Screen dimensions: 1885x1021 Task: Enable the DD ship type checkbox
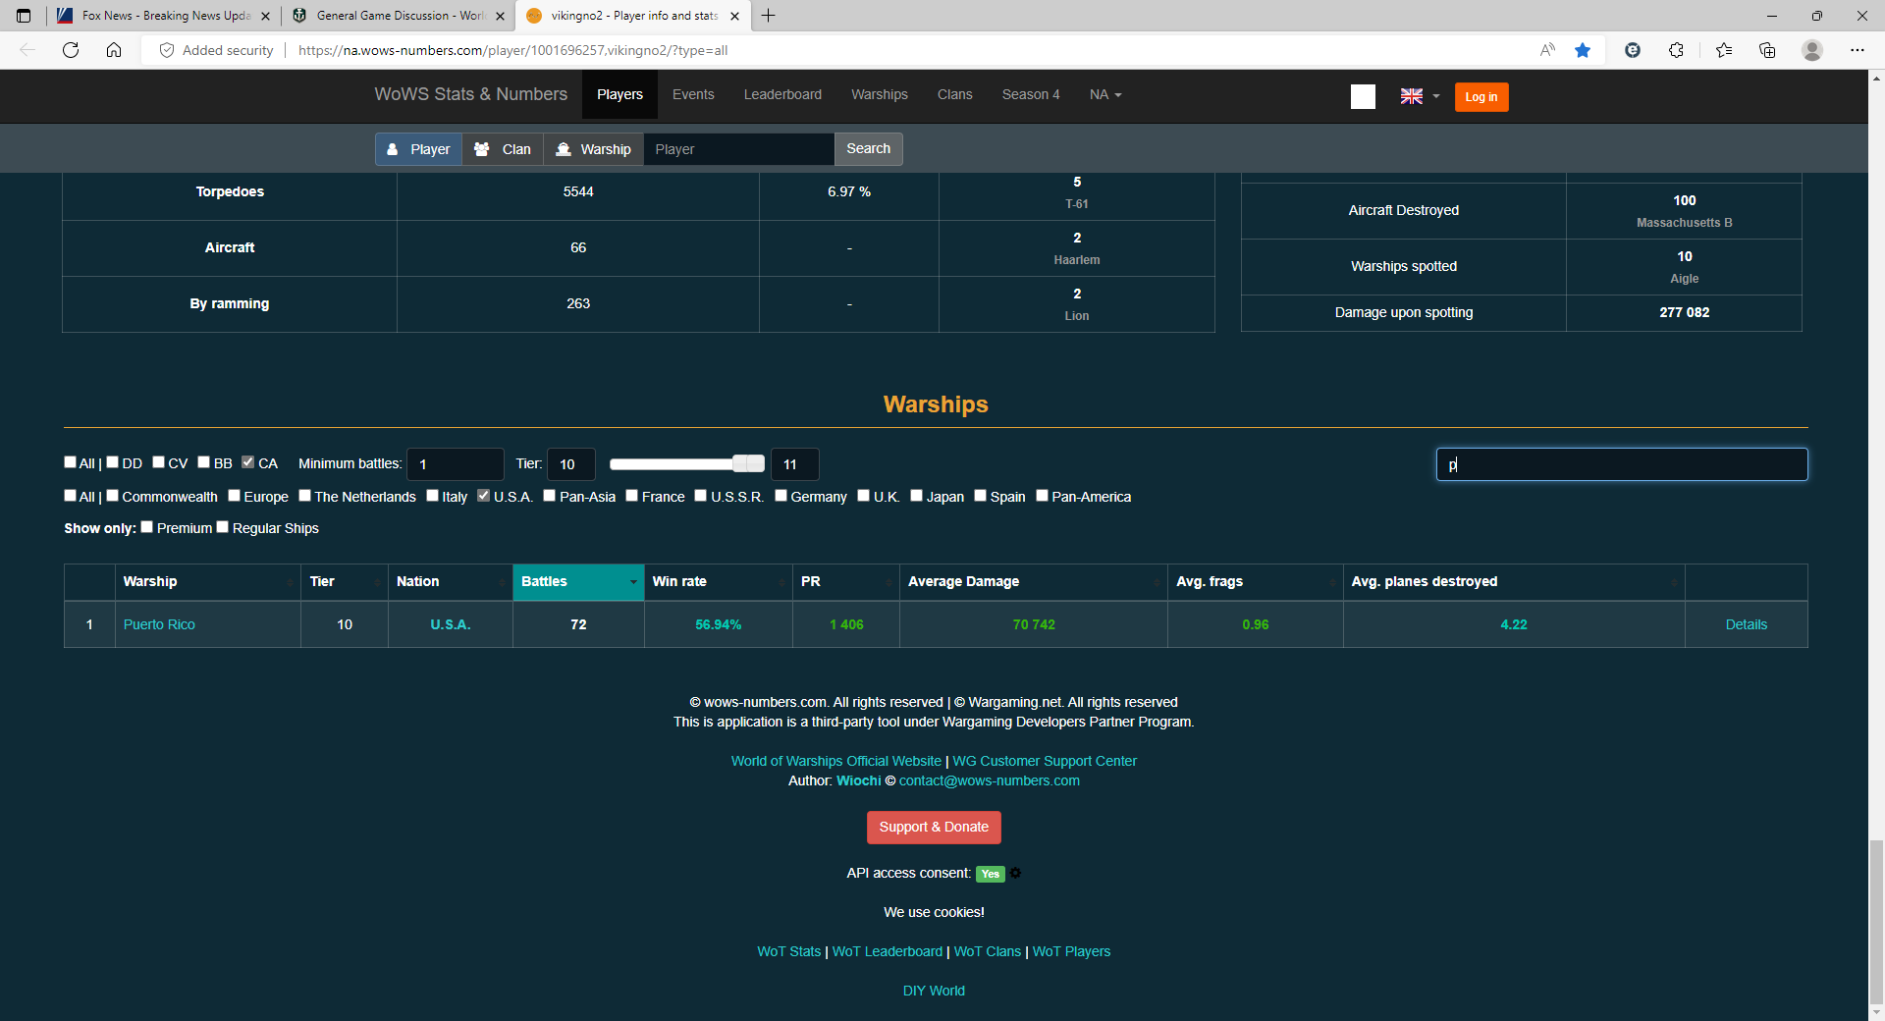coord(113,462)
